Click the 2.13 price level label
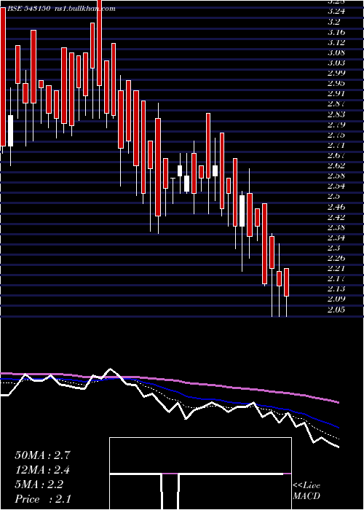This screenshot has height=510, width=364. 336,289
